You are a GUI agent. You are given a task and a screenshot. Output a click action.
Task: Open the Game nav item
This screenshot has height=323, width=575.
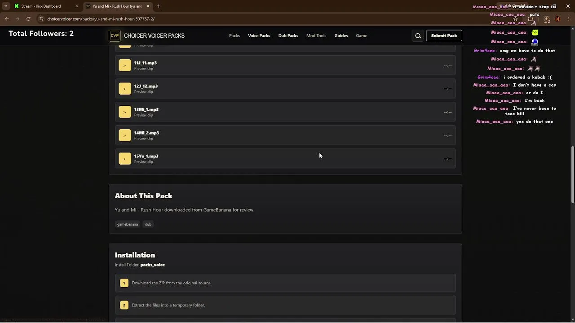[x=362, y=36]
